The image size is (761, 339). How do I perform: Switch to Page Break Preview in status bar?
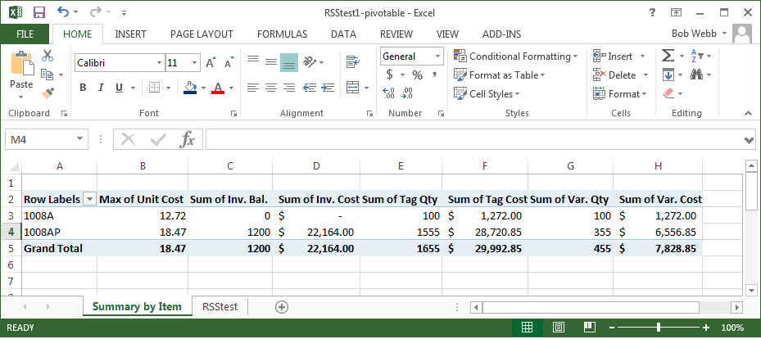click(x=589, y=328)
